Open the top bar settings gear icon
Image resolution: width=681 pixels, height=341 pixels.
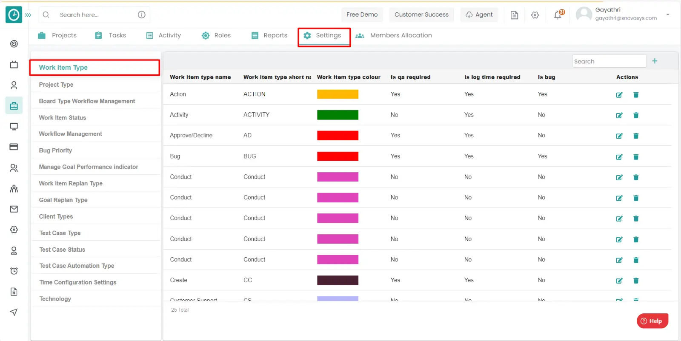click(x=535, y=15)
